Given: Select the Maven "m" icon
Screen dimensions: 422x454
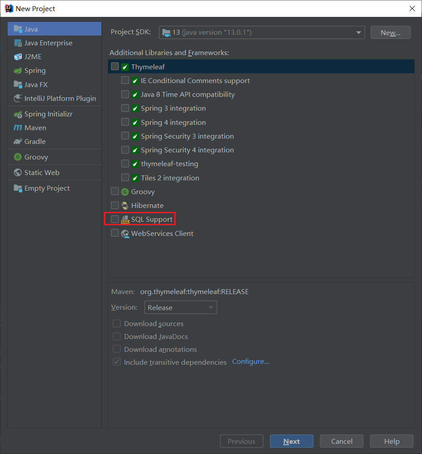Looking at the screenshot, I should [x=18, y=127].
